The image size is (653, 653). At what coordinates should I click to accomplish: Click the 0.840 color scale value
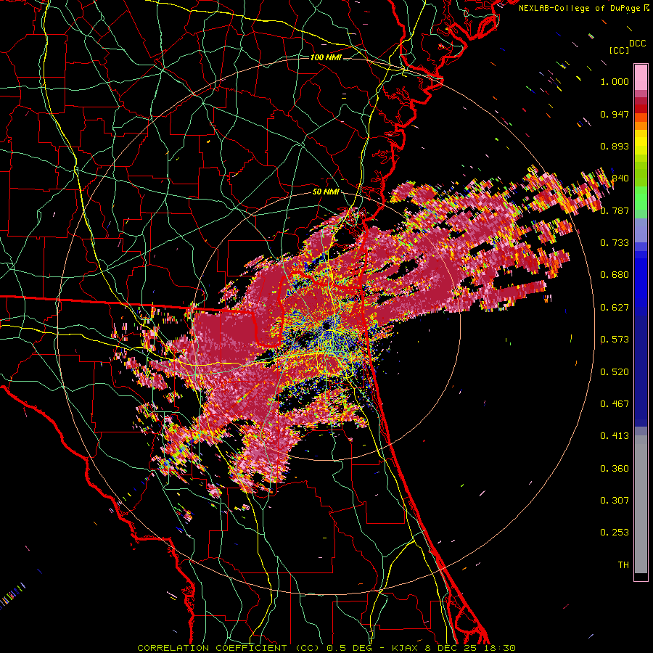click(x=615, y=178)
